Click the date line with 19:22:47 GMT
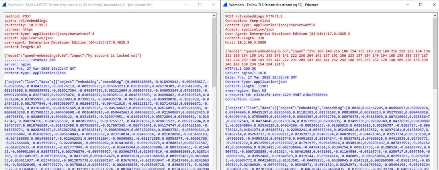 (x=40, y=69)
